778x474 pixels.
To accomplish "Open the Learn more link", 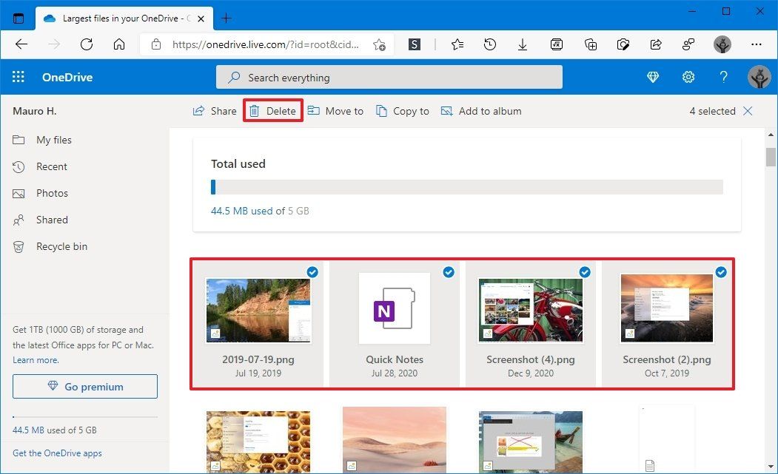I will [x=36, y=359].
